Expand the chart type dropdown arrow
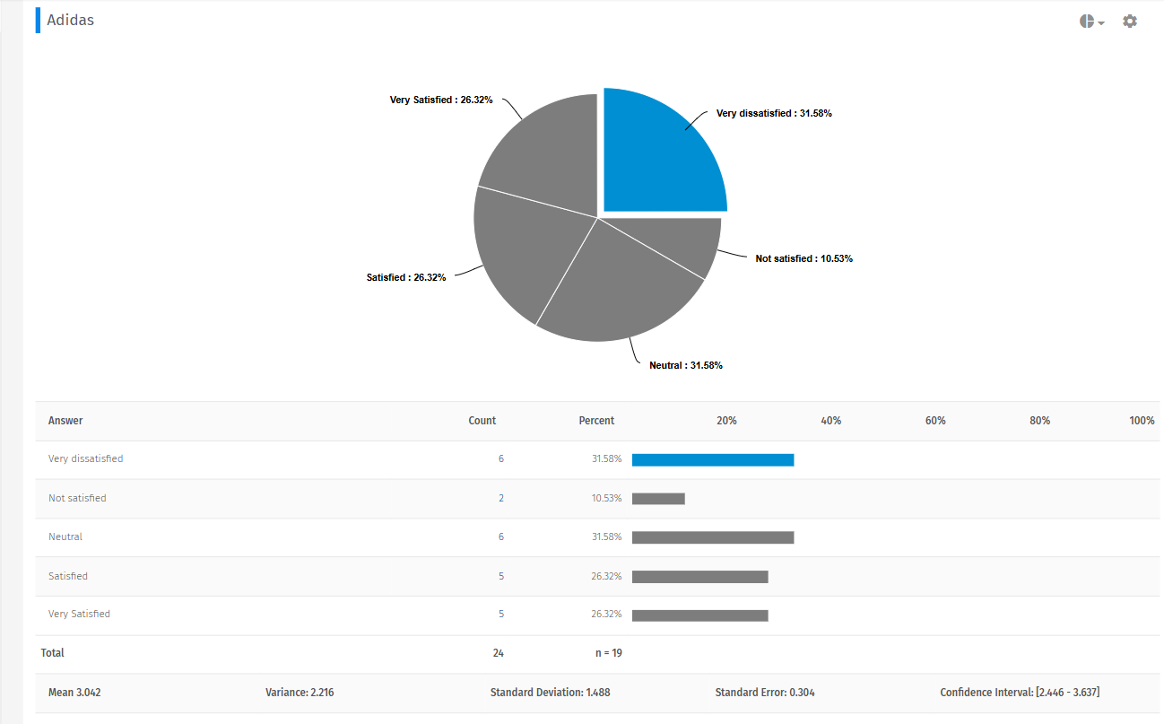Viewport: 1164px width, 724px height. [1100, 22]
